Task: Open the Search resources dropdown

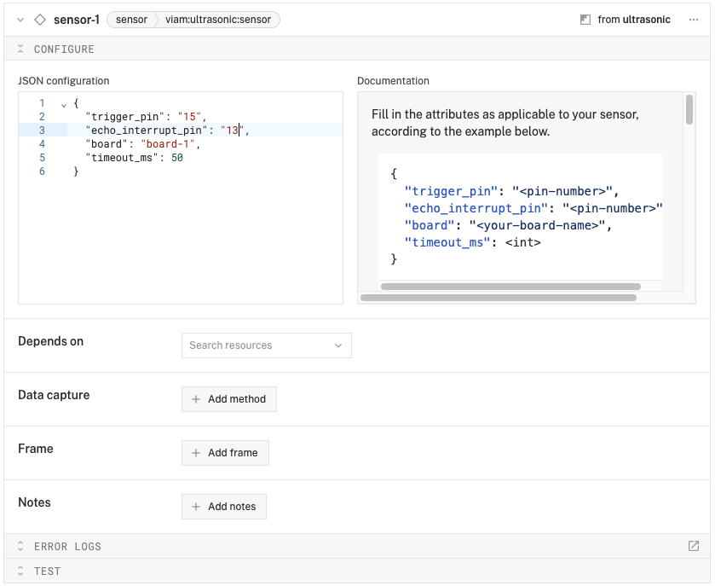Action: 264,345
